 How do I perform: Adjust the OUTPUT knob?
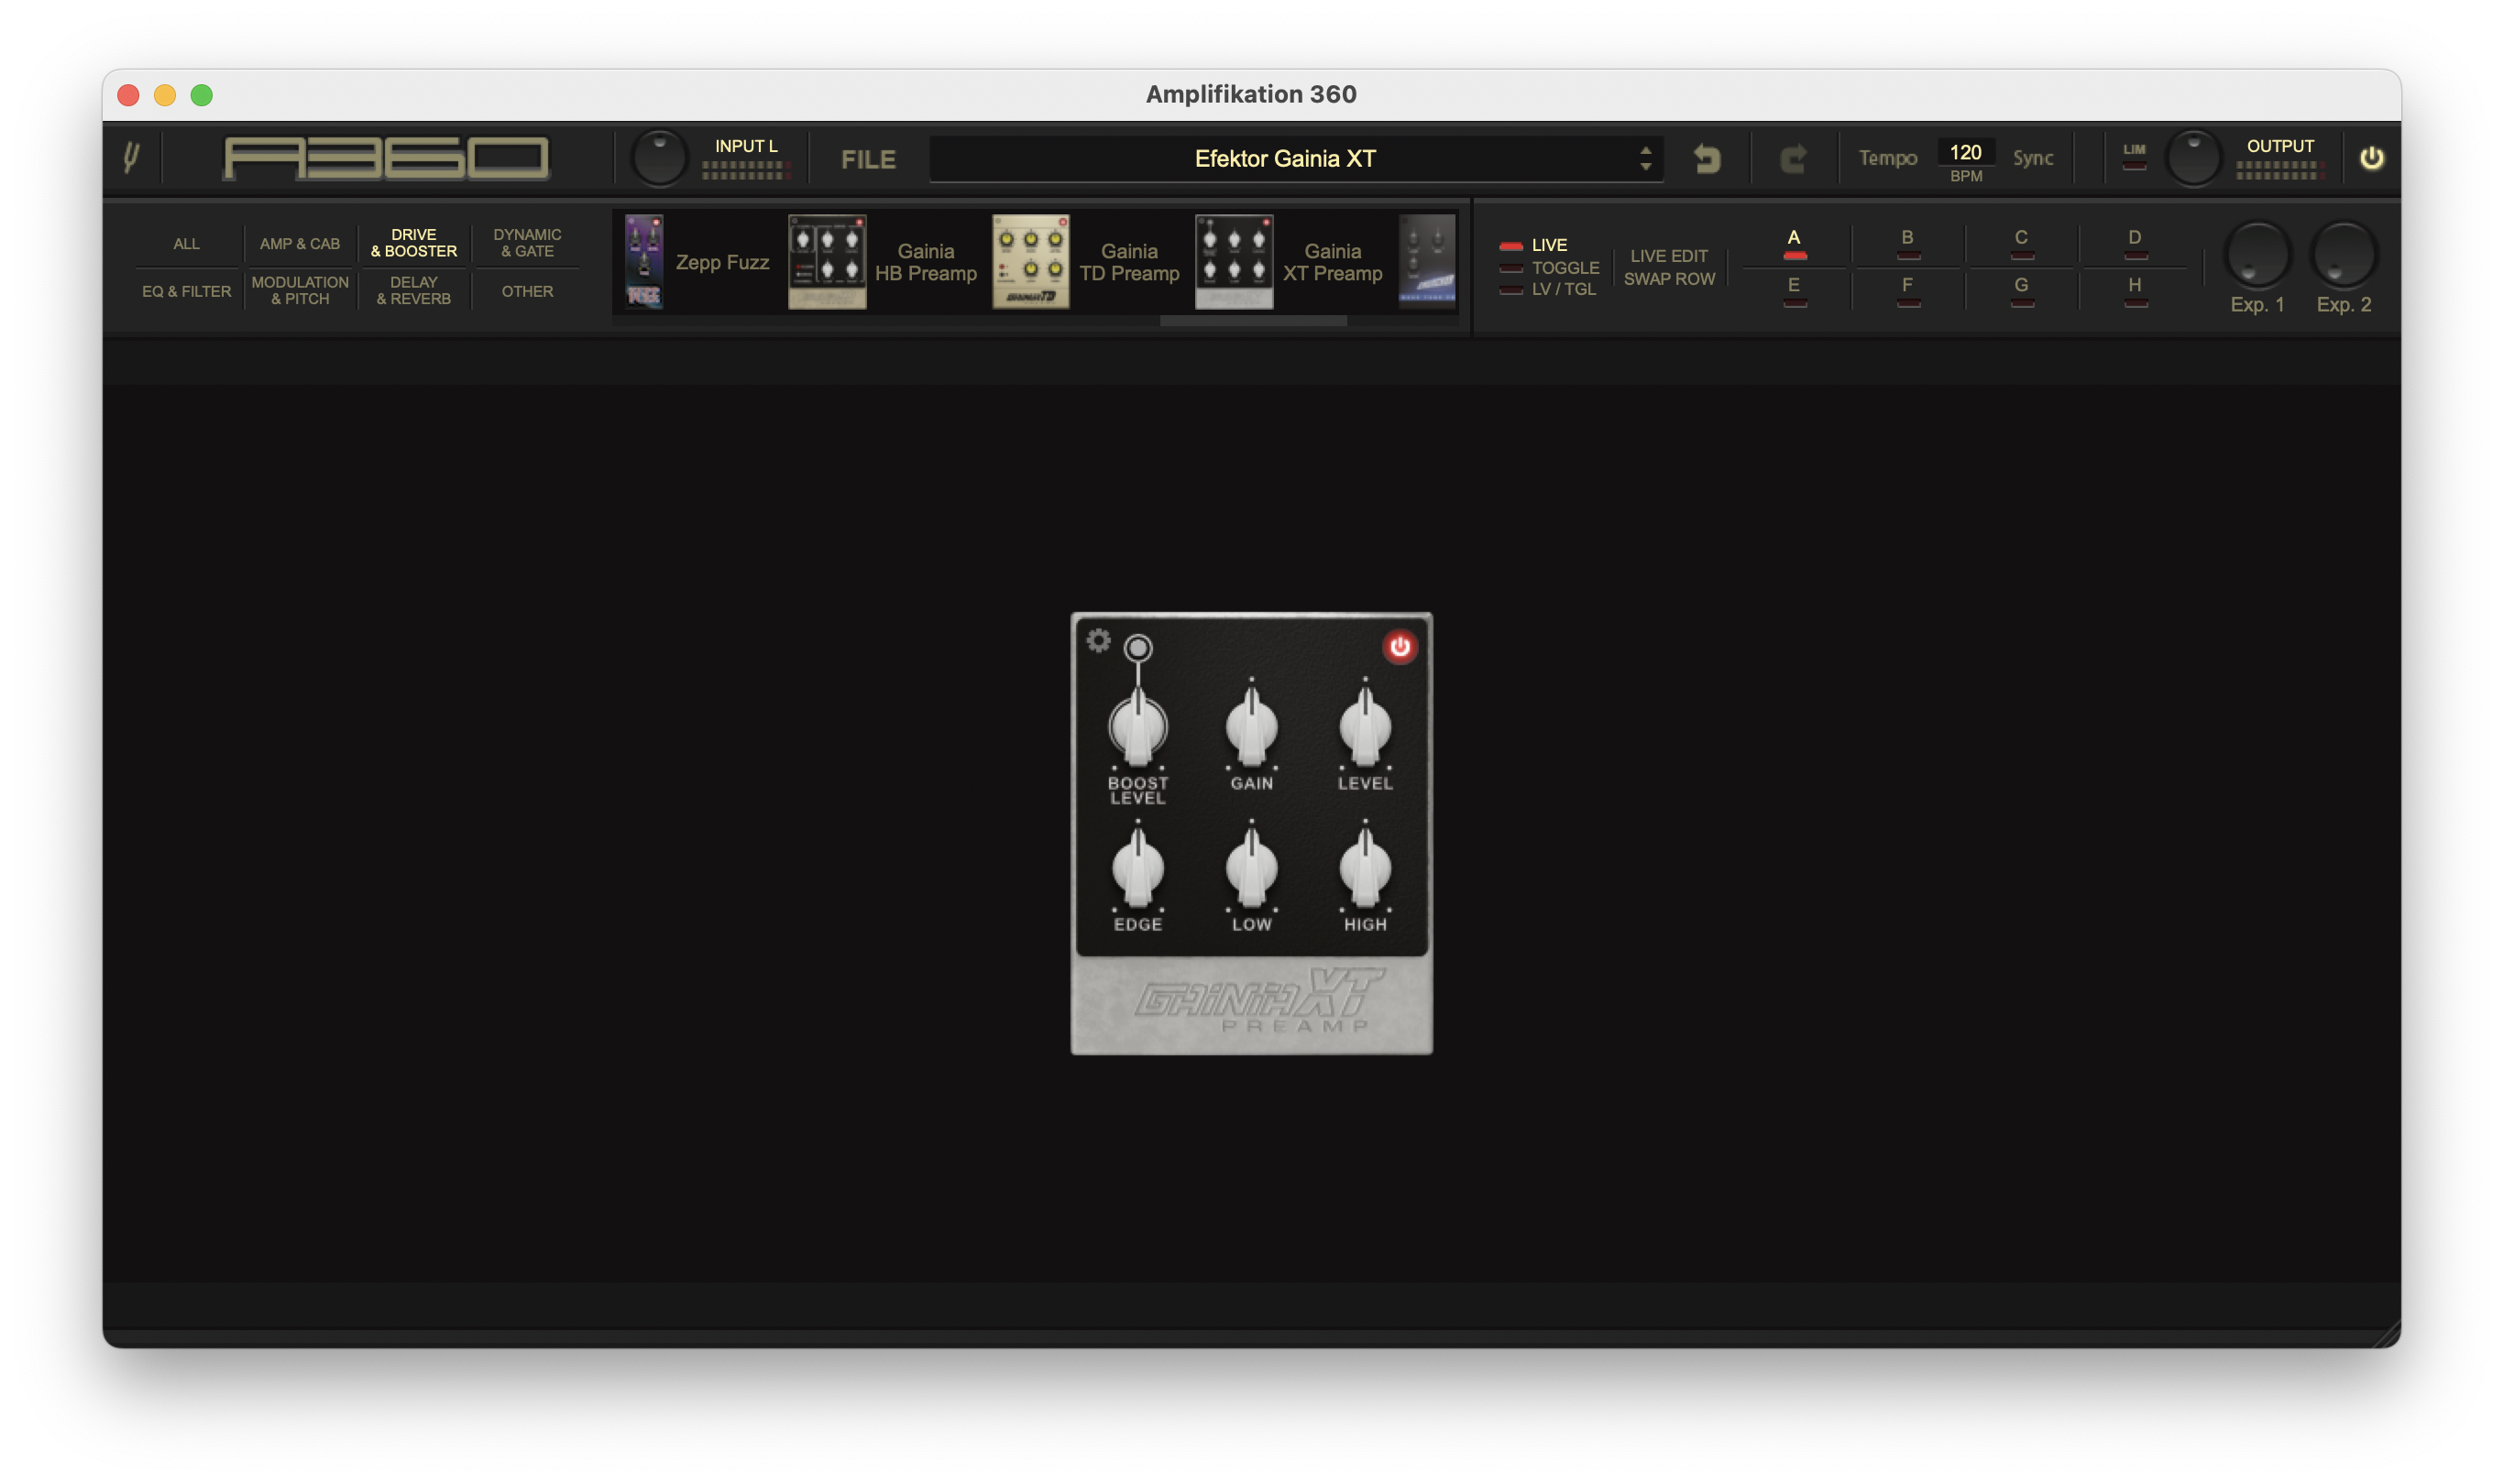point(2193,157)
